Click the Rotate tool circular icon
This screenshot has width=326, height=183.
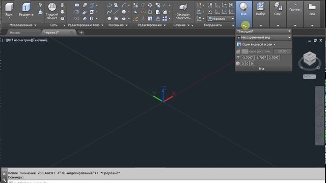(x=150, y=12)
